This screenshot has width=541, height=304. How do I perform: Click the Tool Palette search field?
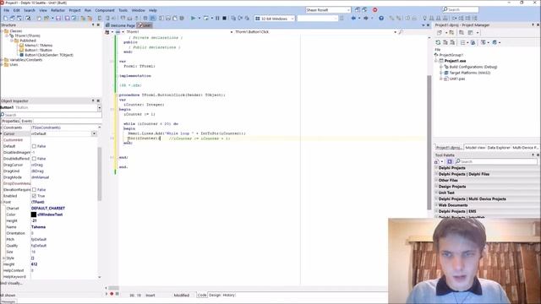click(x=496, y=161)
